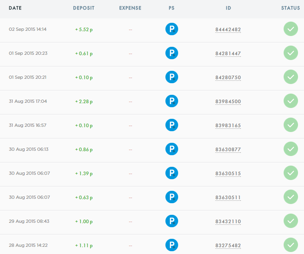Open transaction ID 83984500
304x254 pixels.
pos(228,101)
